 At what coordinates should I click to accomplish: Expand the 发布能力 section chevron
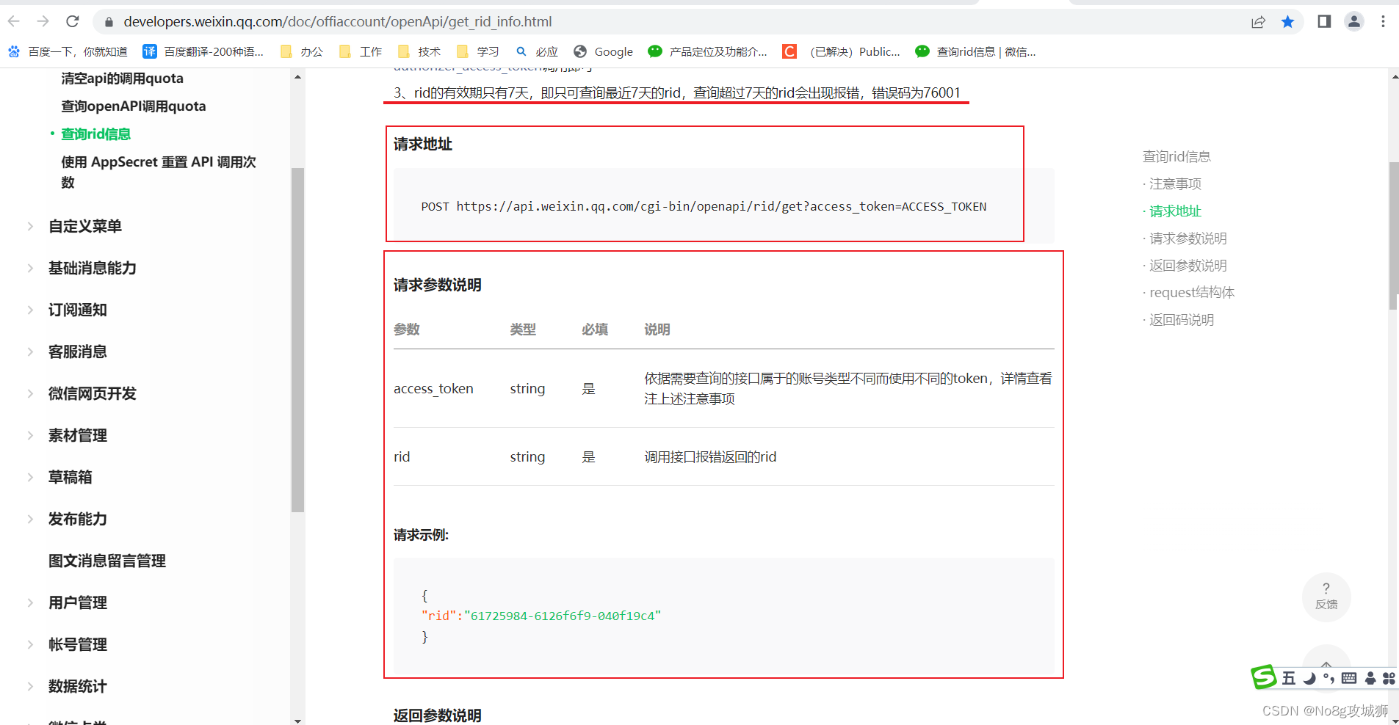30,519
